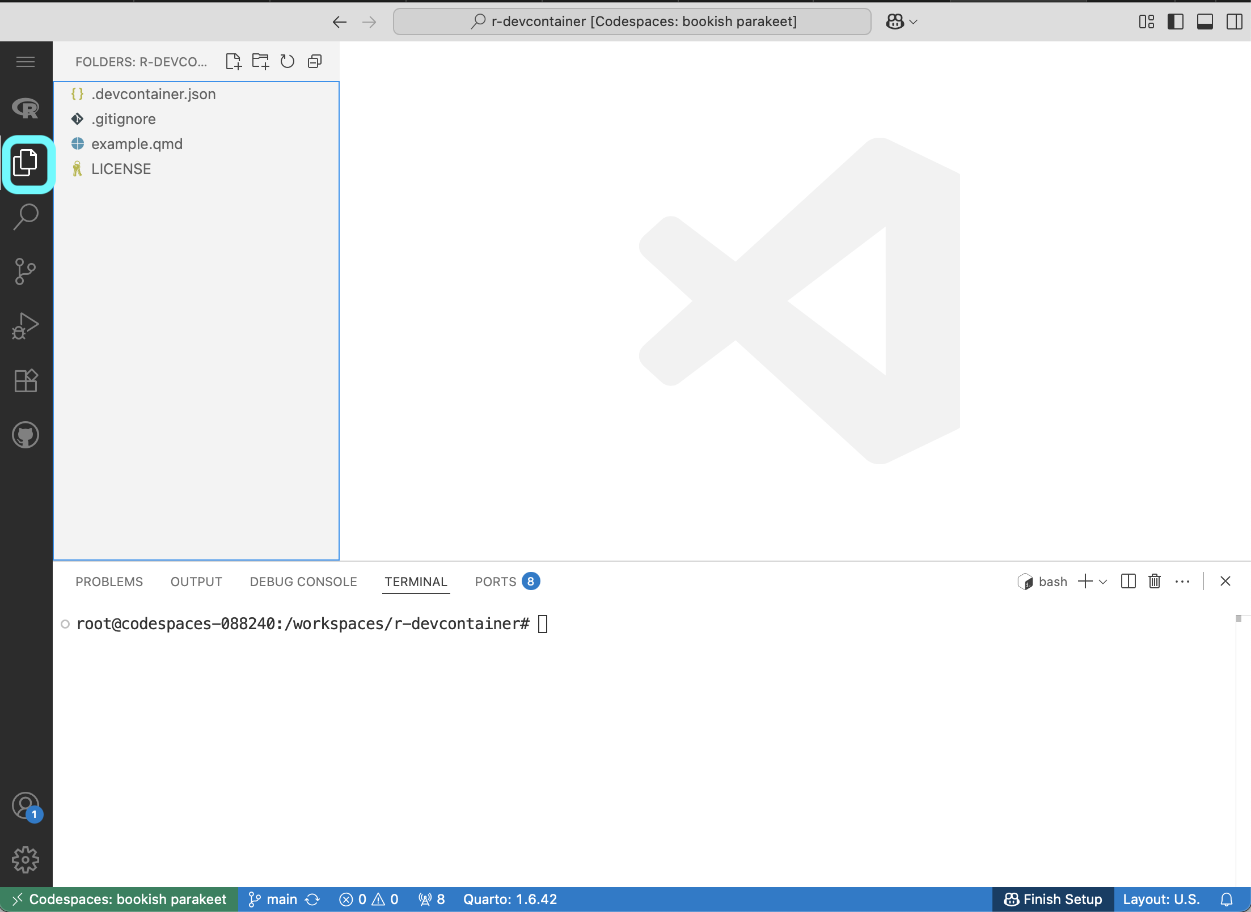
Task: Toggle the bottom panel visibility
Action: coord(1205,22)
